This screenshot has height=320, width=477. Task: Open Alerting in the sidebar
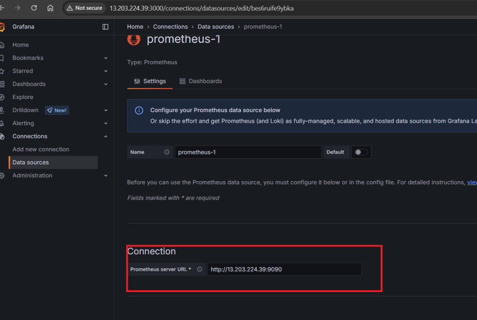click(x=23, y=123)
